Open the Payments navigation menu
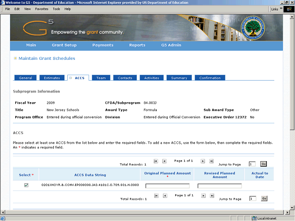This screenshot has width=295, height=221. tap(103, 45)
